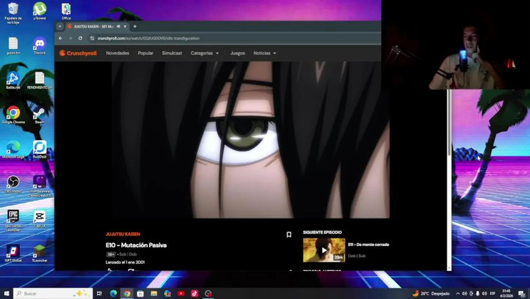Go back using browser back arrow
530x299 pixels.
click(61, 38)
